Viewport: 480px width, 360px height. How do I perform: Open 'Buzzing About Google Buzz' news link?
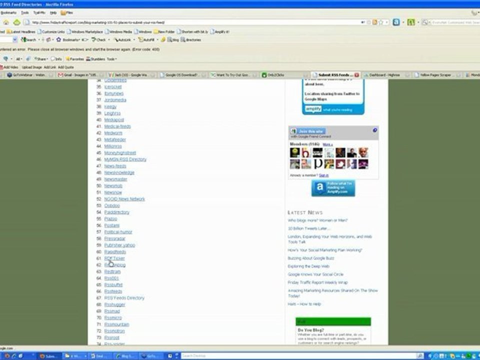pos(310,258)
